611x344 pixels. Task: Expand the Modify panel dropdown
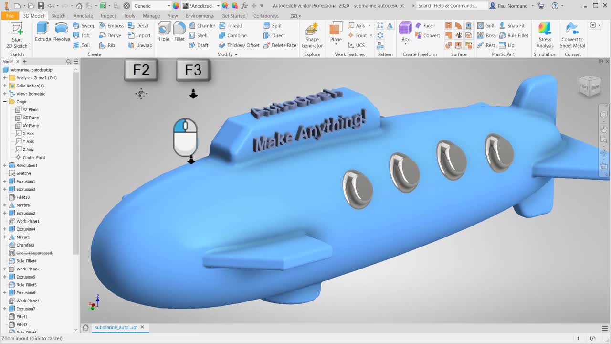236,54
